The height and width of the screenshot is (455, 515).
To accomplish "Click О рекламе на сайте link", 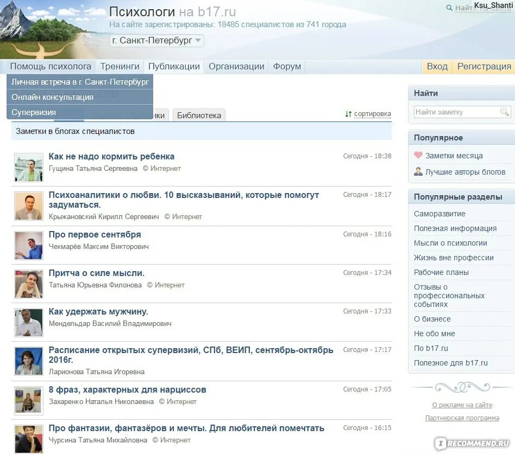I will click(x=462, y=405).
